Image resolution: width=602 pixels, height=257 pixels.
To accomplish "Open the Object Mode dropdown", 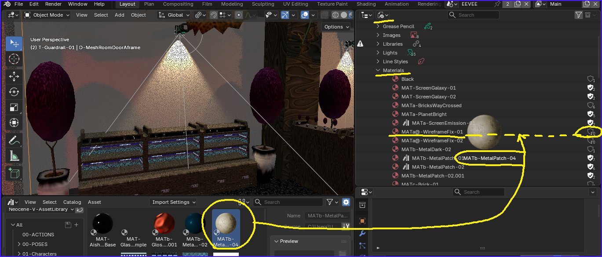I will point(47,15).
